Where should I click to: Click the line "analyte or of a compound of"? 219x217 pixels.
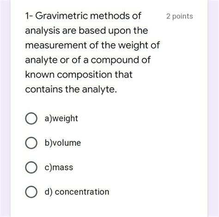[88, 60]
